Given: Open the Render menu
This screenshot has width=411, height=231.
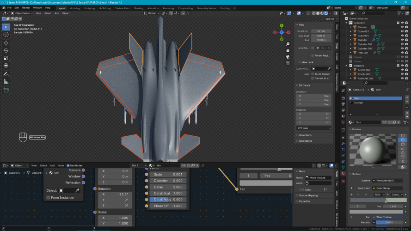Looking at the screenshot, I should pos(26,8).
